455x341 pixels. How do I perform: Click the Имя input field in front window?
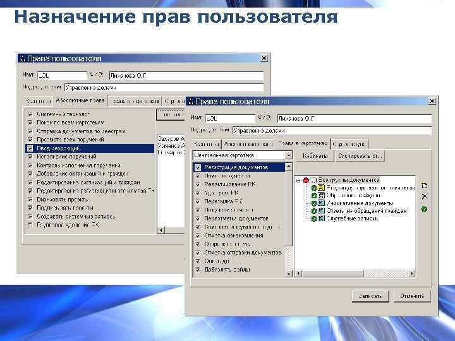click(x=230, y=118)
